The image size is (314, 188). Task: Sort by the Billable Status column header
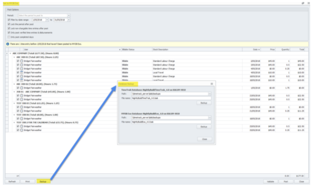(137, 49)
